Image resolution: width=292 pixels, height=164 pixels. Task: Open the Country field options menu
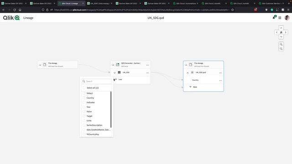(x=220, y=80)
